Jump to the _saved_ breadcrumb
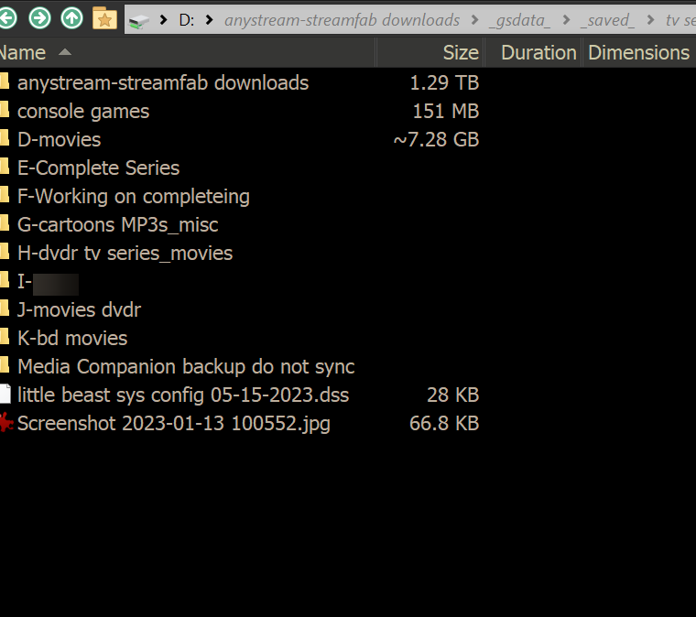696x617 pixels. (607, 20)
